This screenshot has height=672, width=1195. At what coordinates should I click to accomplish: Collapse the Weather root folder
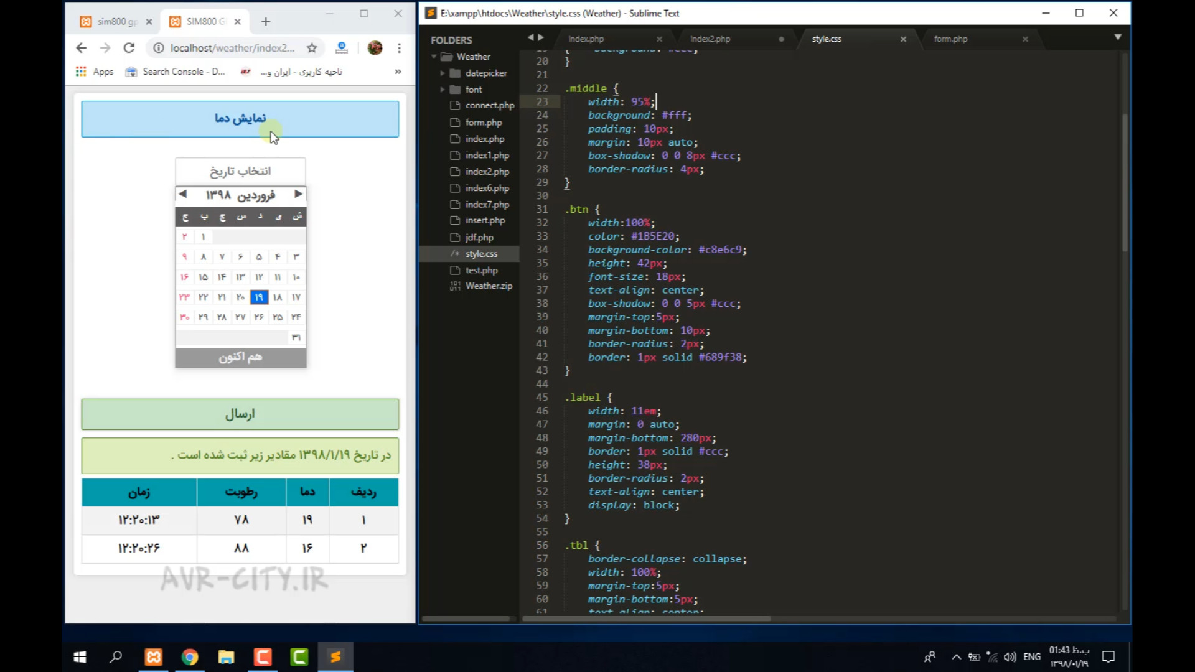coord(434,57)
